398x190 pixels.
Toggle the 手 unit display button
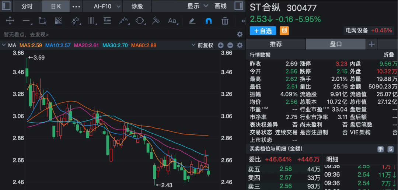380,149
